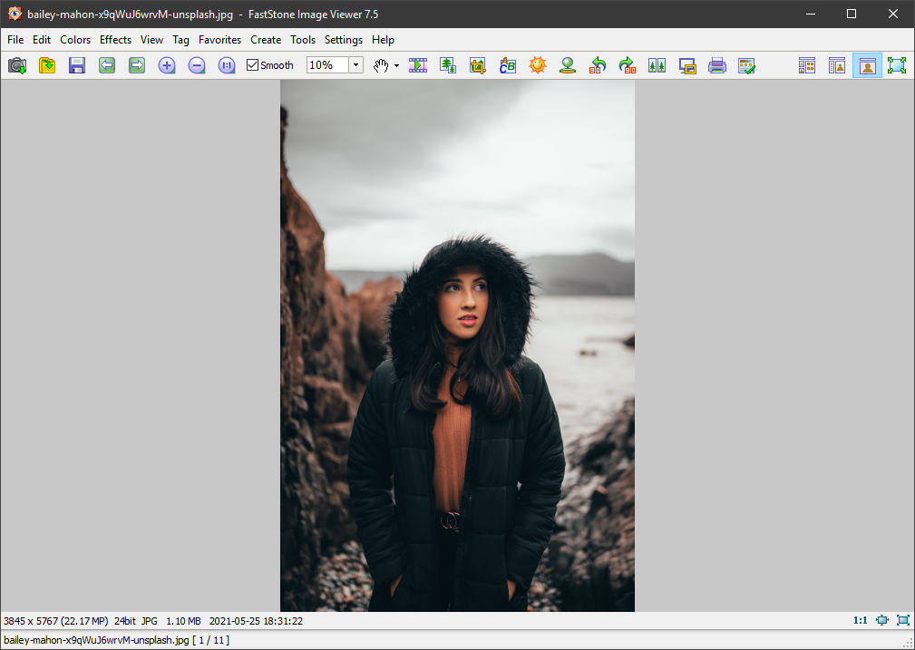Image resolution: width=915 pixels, height=650 pixels.
Task: Start the slideshow icon
Action: pyautogui.click(x=418, y=65)
